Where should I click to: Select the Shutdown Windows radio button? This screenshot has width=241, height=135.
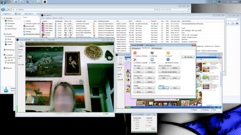pyautogui.click(x=134, y=56)
